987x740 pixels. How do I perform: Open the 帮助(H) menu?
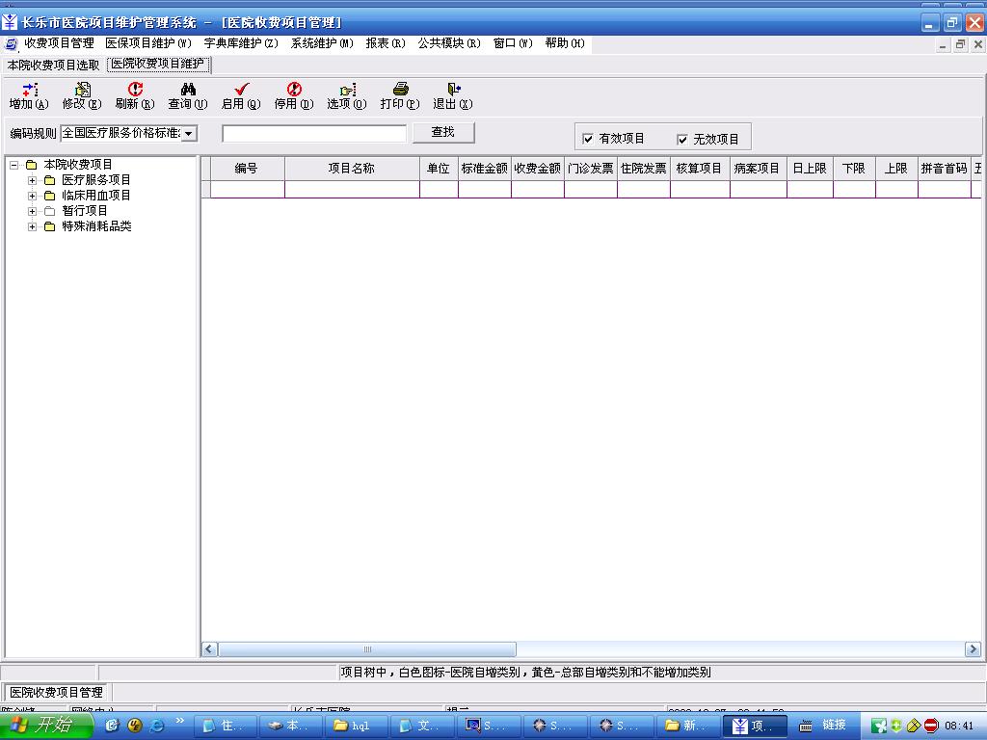tap(565, 43)
